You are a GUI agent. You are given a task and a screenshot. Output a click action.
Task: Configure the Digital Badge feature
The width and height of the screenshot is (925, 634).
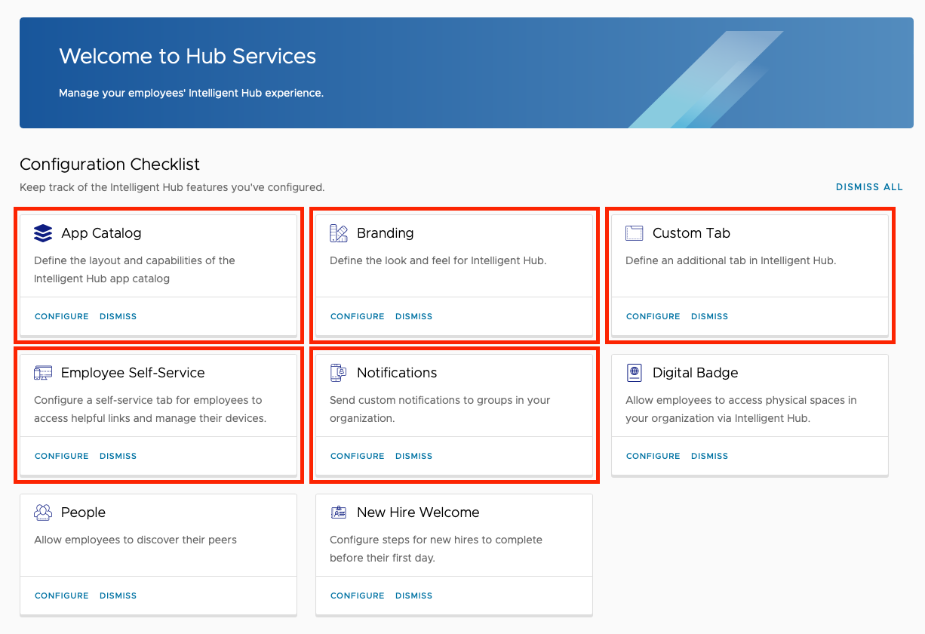pyautogui.click(x=653, y=456)
